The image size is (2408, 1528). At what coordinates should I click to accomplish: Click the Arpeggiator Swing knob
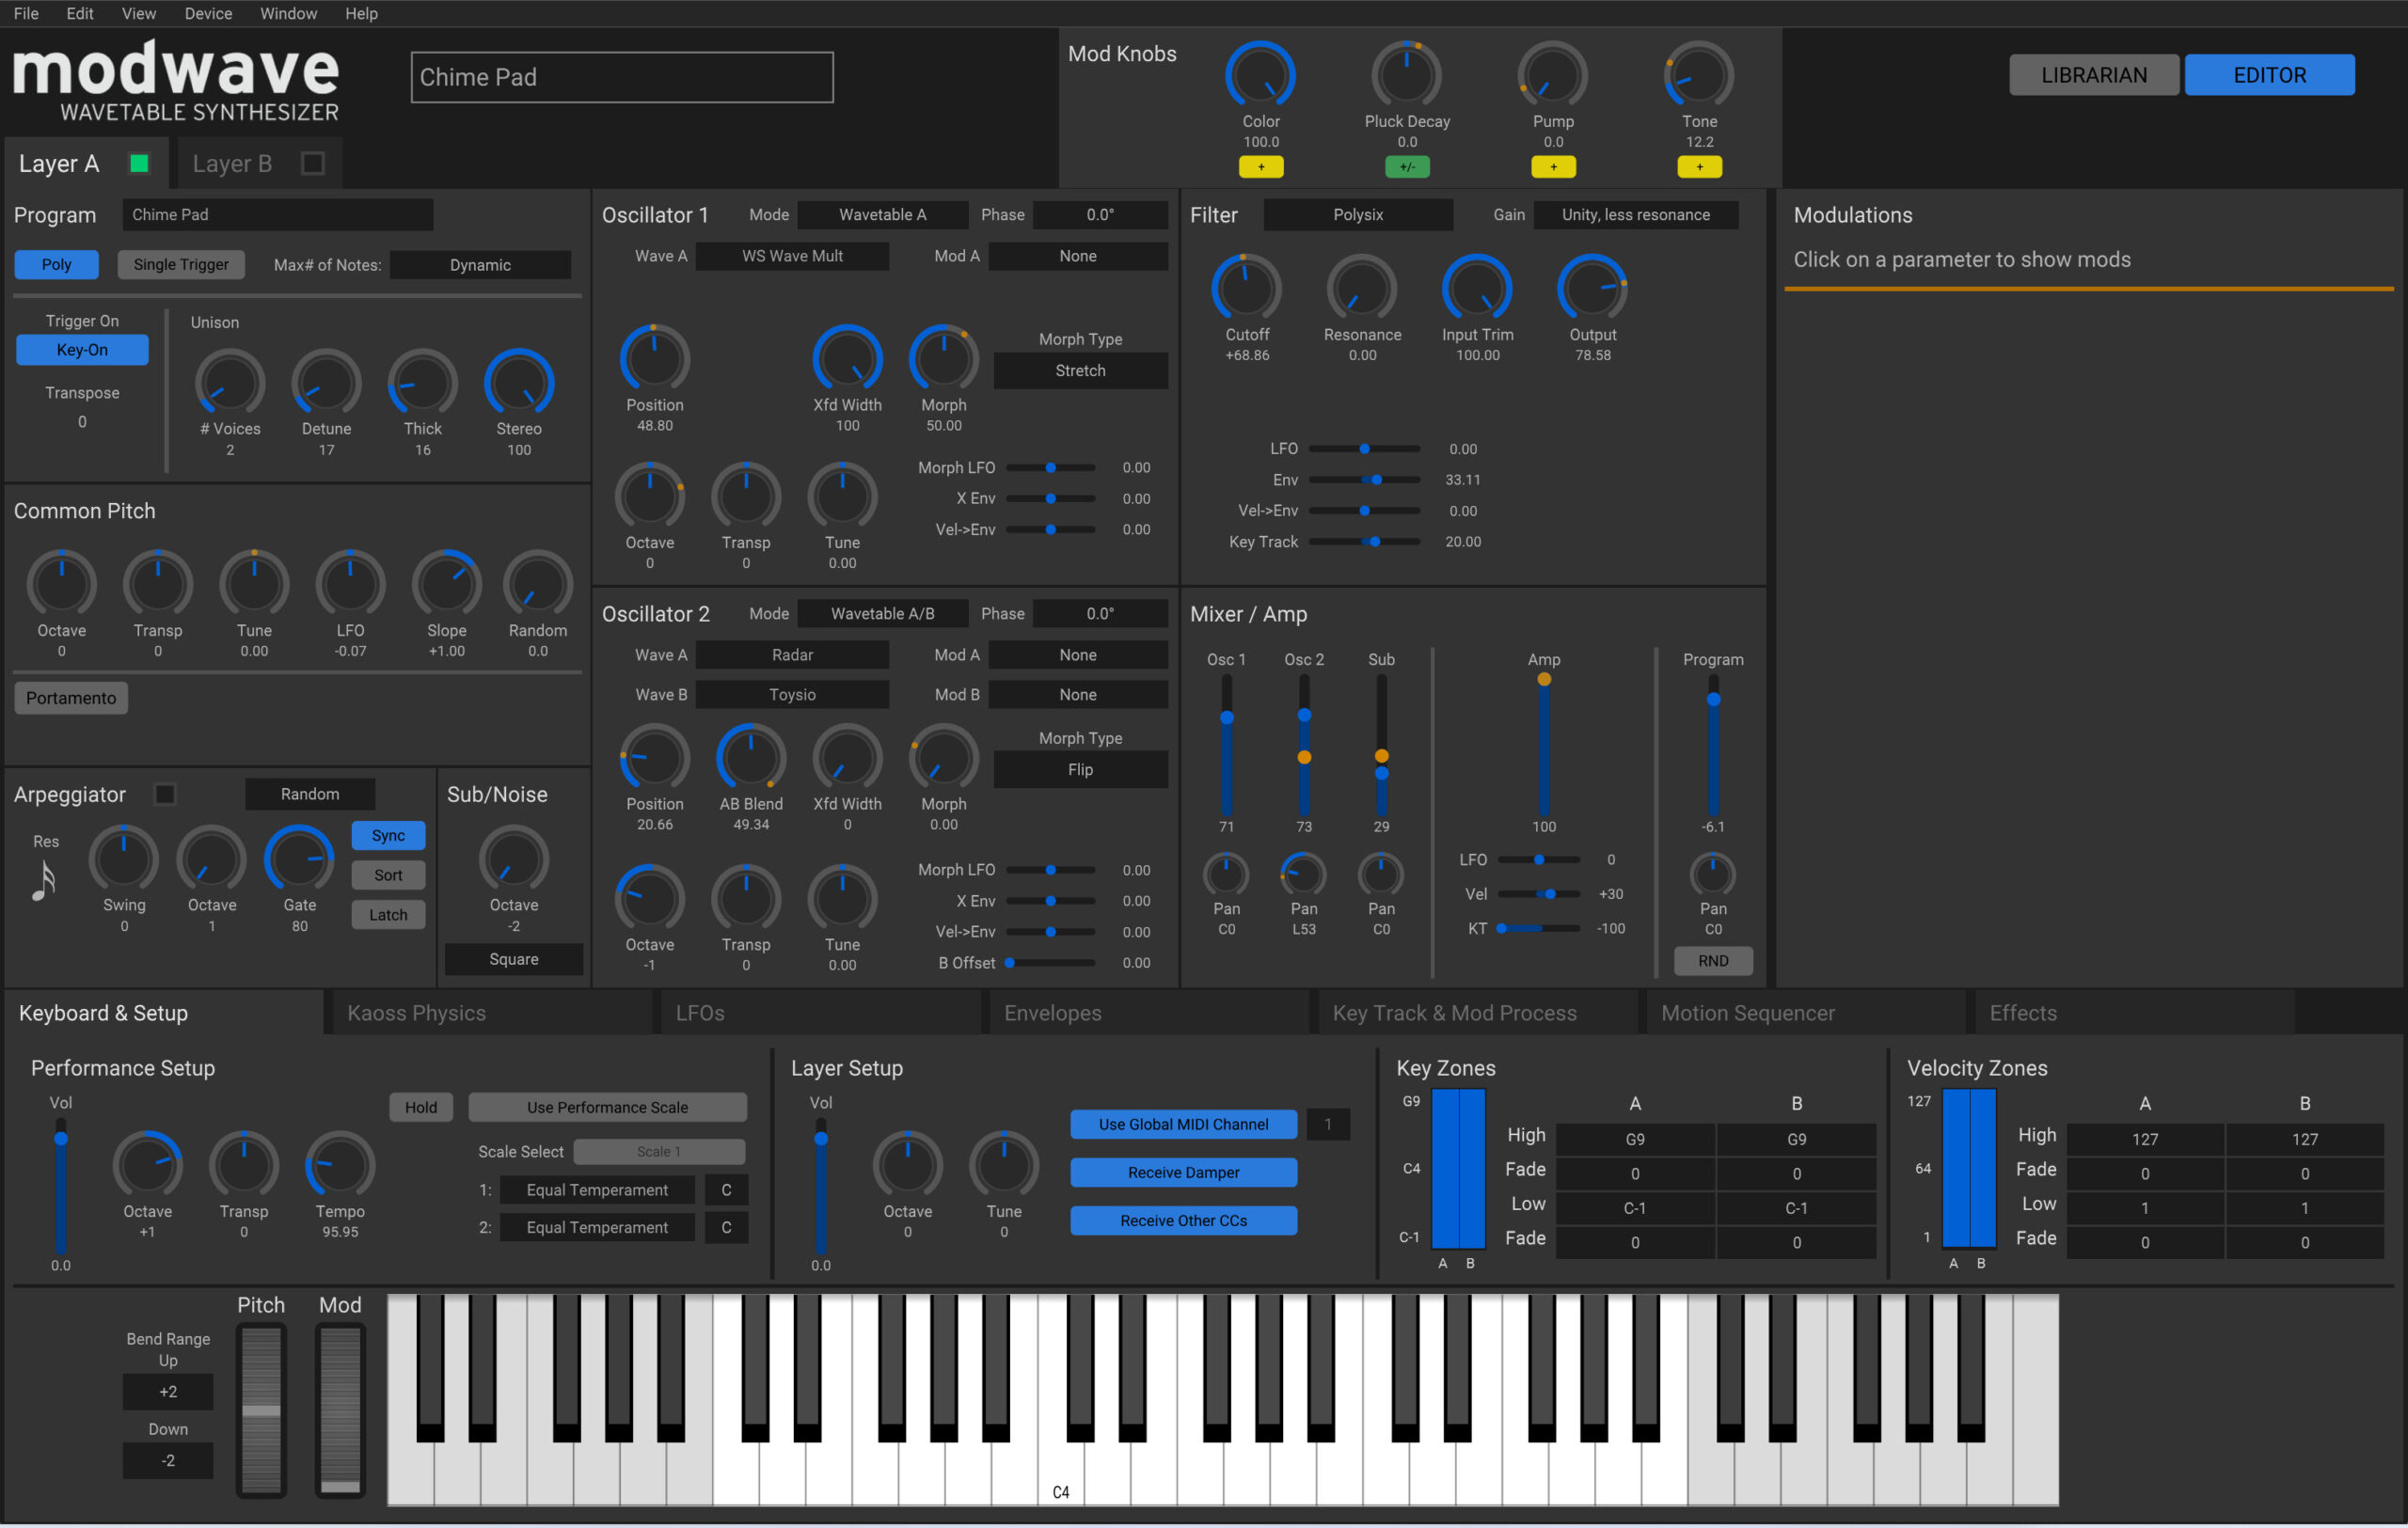click(123, 859)
